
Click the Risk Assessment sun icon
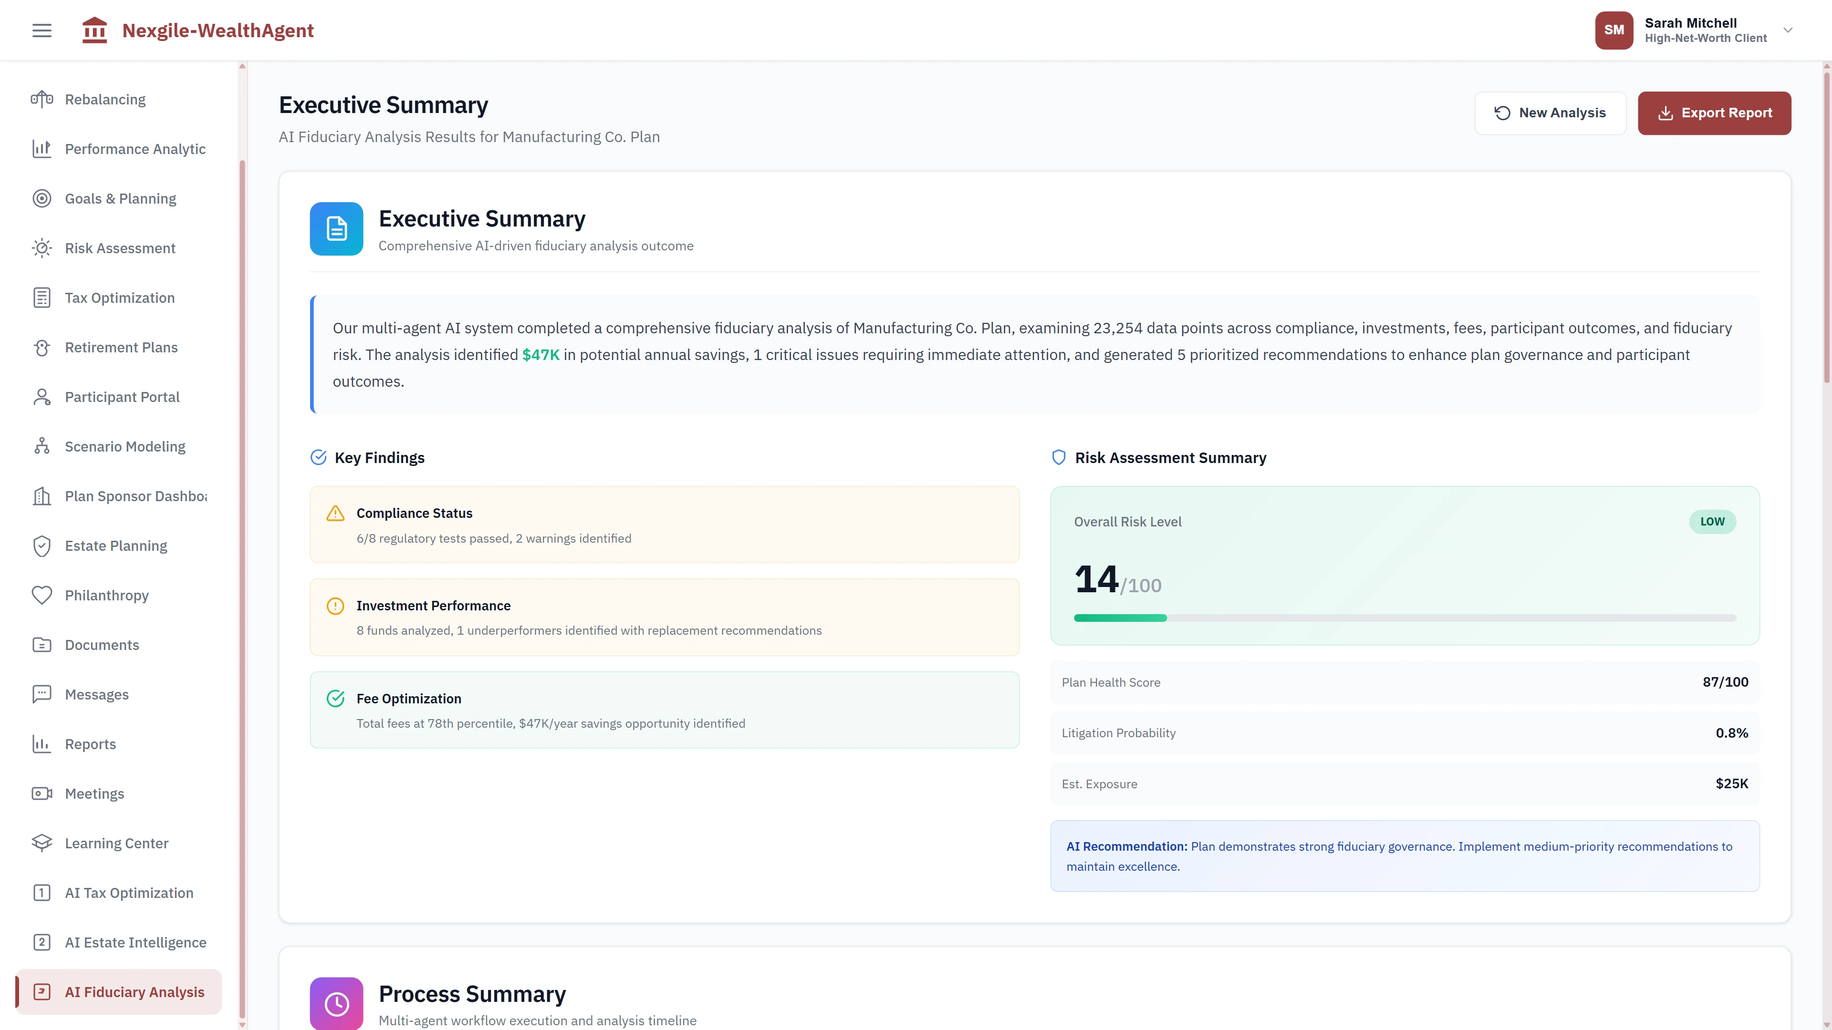[x=42, y=247]
